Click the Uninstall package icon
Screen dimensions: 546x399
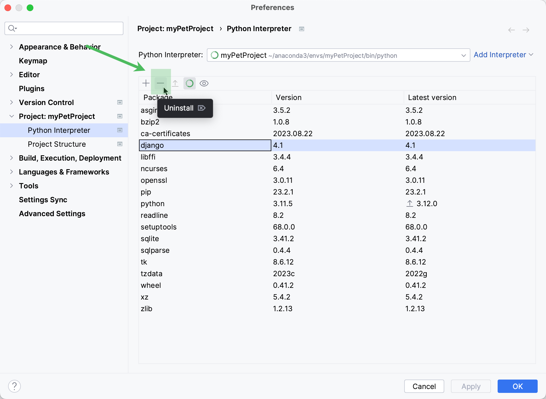(x=160, y=83)
